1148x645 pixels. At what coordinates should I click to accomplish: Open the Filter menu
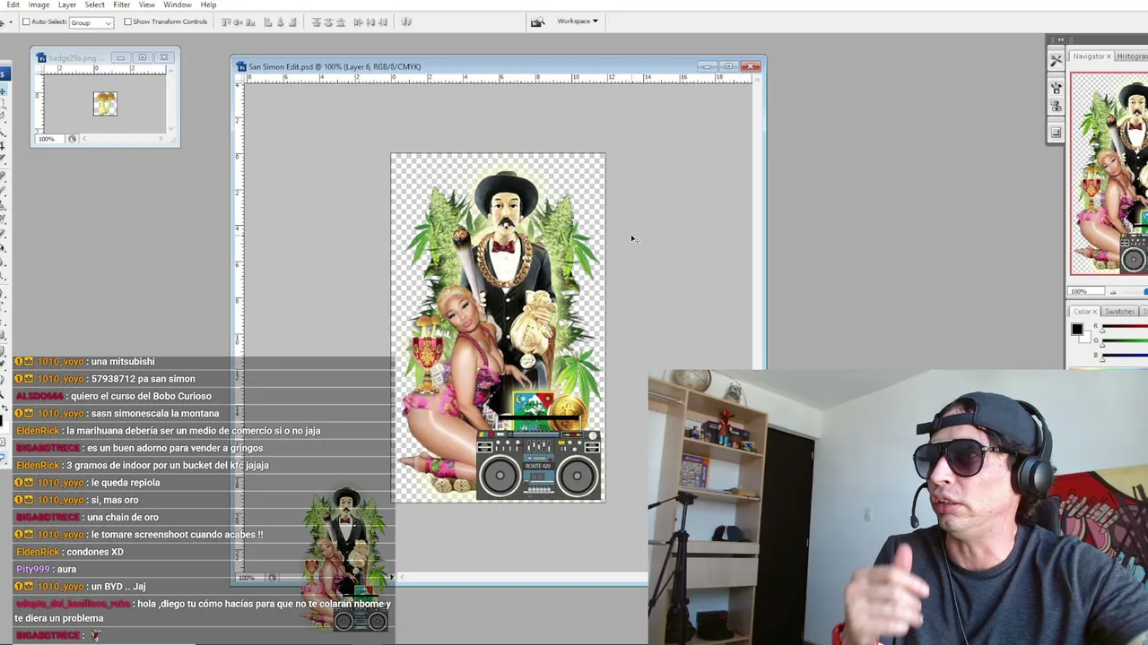122,4
